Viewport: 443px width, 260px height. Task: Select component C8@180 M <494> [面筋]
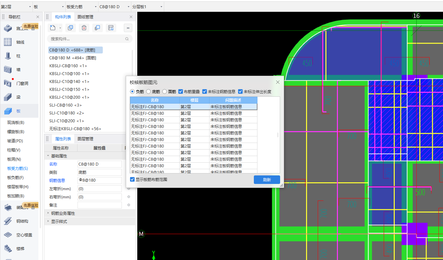click(73, 58)
